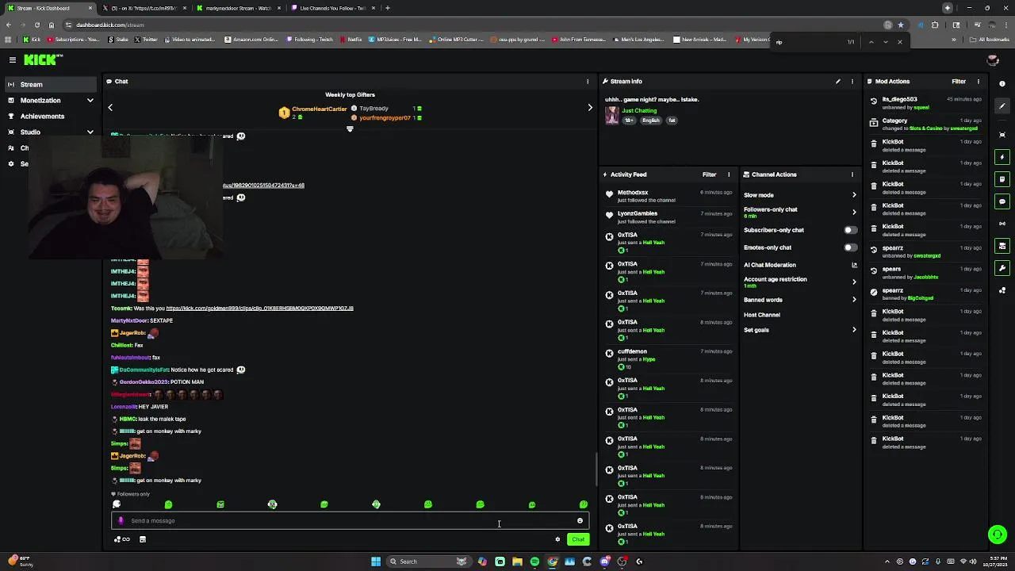Click the Kick logo in the header
This screenshot has width=1015, height=571.
pyautogui.click(x=41, y=59)
